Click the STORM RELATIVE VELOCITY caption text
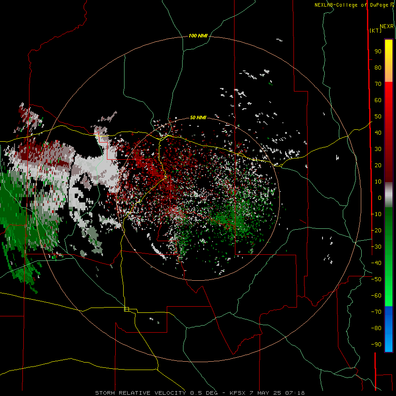 (x=140, y=393)
